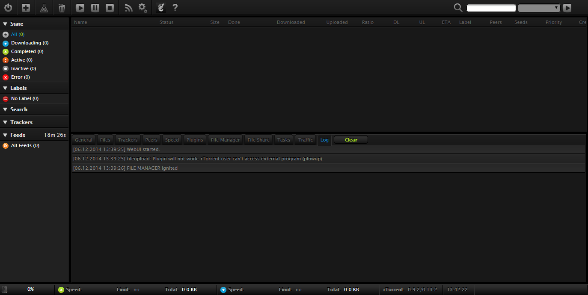Image resolution: width=588 pixels, height=295 pixels.
Task: Click the Add Torrent plus icon
Action: point(26,8)
